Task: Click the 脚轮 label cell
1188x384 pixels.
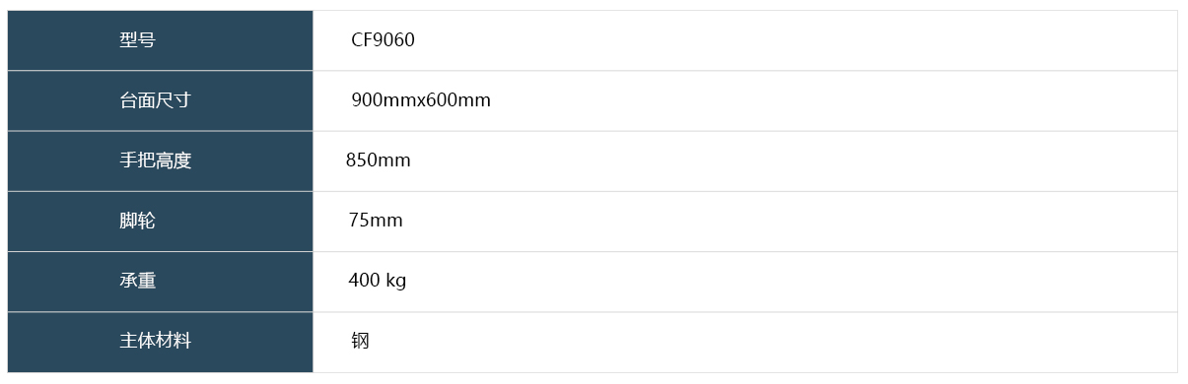Action: (x=161, y=221)
